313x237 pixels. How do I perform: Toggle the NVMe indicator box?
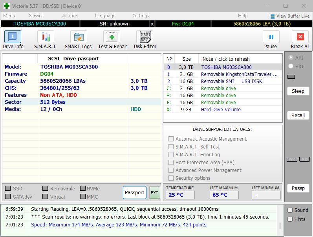(82, 188)
